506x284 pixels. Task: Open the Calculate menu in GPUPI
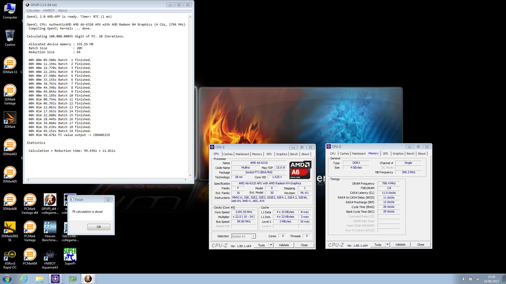click(x=33, y=11)
